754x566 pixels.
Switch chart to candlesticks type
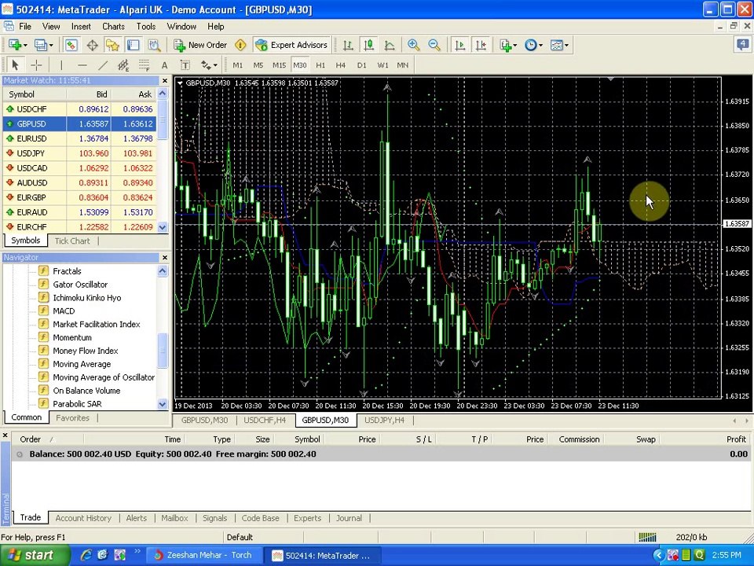click(369, 46)
